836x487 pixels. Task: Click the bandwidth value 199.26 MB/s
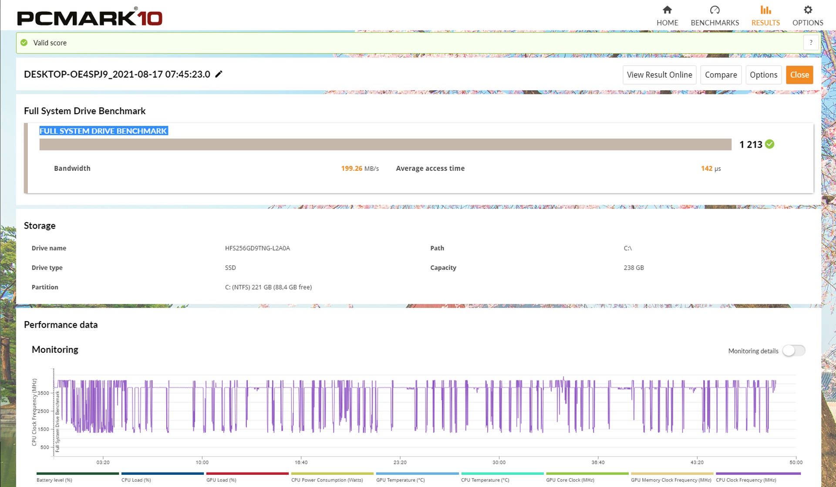coord(360,169)
